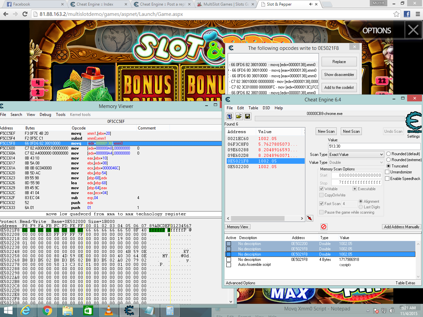Click the Show disassembler button

coord(339,74)
